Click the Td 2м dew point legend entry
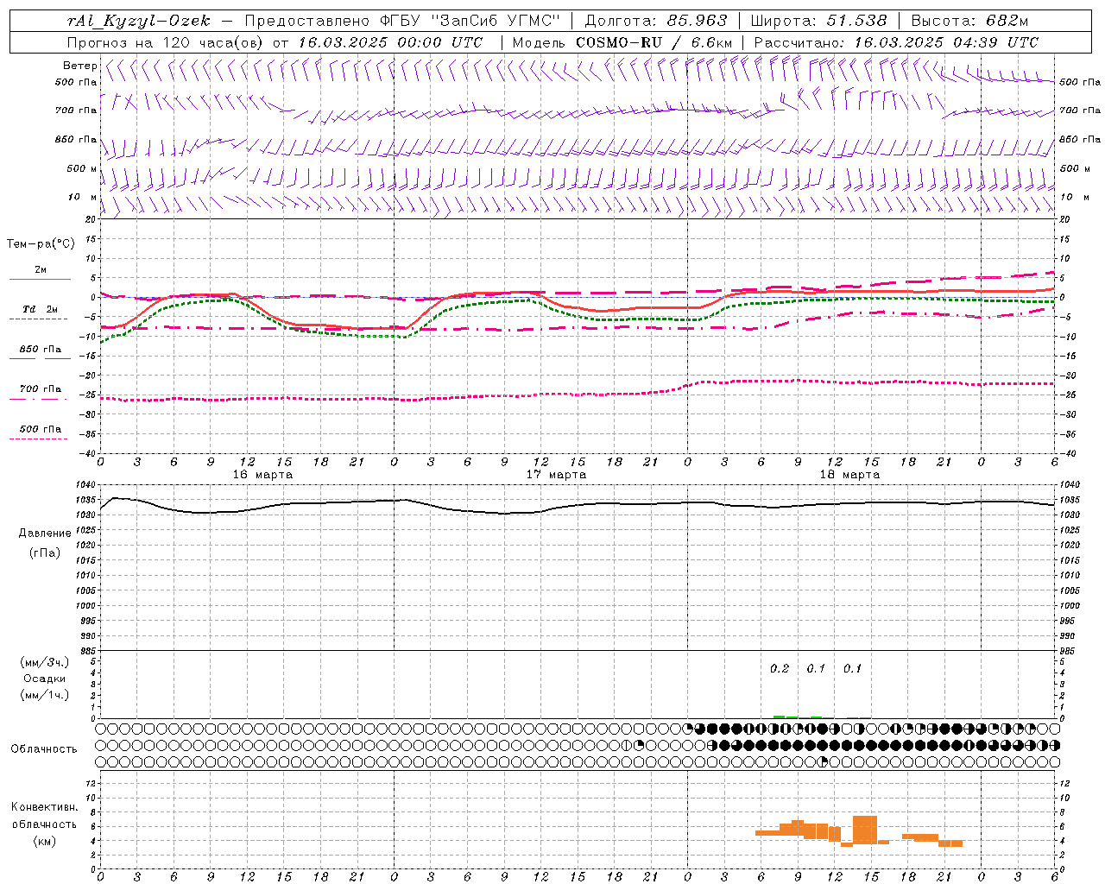Viewport: 1105px width, 884px height. (41, 309)
